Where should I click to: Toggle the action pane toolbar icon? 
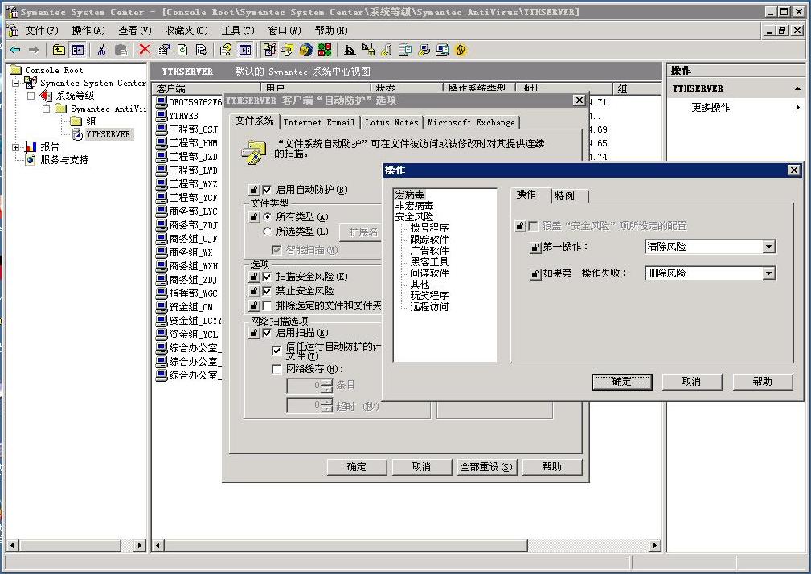[244, 50]
